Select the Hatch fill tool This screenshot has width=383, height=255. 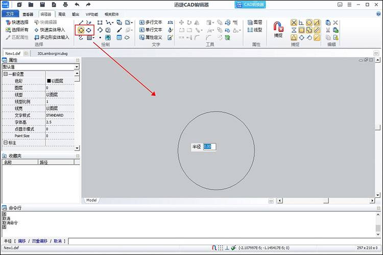coord(89,38)
